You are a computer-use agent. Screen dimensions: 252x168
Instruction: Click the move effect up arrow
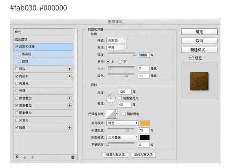pyautogui.click(x=25, y=157)
